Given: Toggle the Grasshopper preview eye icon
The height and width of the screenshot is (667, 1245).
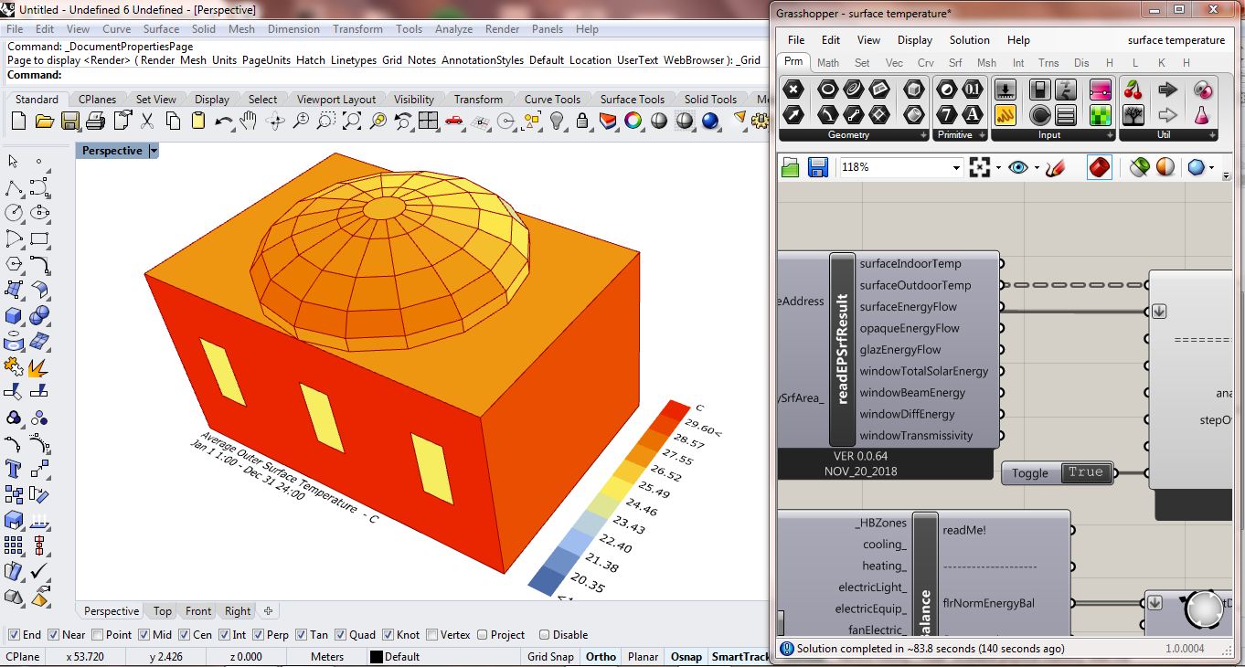Looking at the screenshot, I should [x=1018, y=167].
